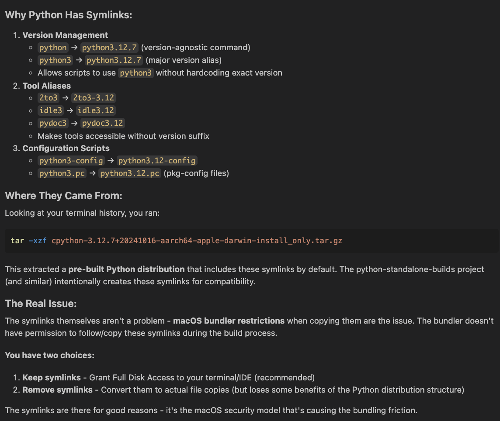Click the "python3.12.pc" inline code chip

point(130,173)
